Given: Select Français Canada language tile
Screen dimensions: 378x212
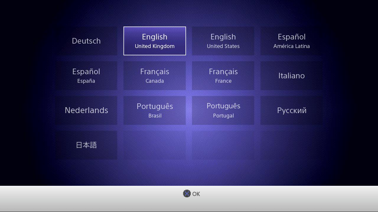Looking at the screenshot, I should point(154,76).
